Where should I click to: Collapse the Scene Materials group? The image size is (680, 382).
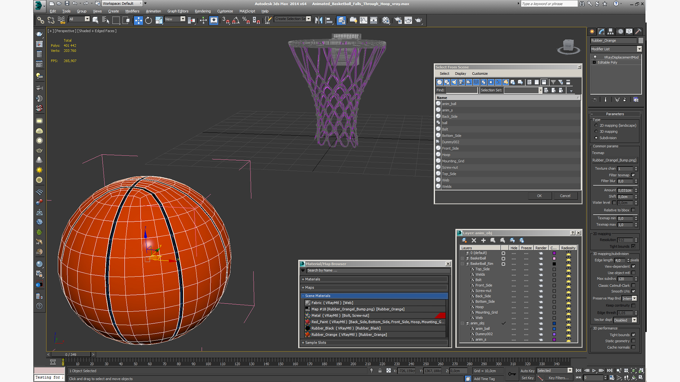point(375,296)
